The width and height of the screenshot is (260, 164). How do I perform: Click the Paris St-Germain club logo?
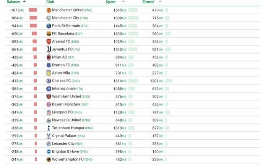(49, 25)
